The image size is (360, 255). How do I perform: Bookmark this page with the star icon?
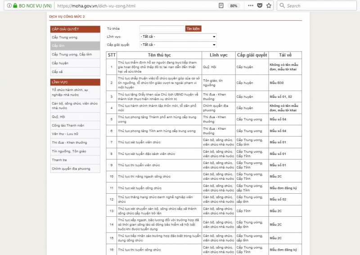[269, 6]
